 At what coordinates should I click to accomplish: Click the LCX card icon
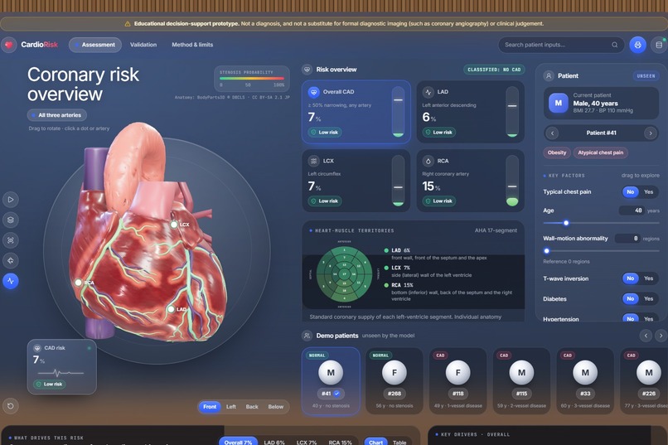pyautogui.click(x=313, y=161)
